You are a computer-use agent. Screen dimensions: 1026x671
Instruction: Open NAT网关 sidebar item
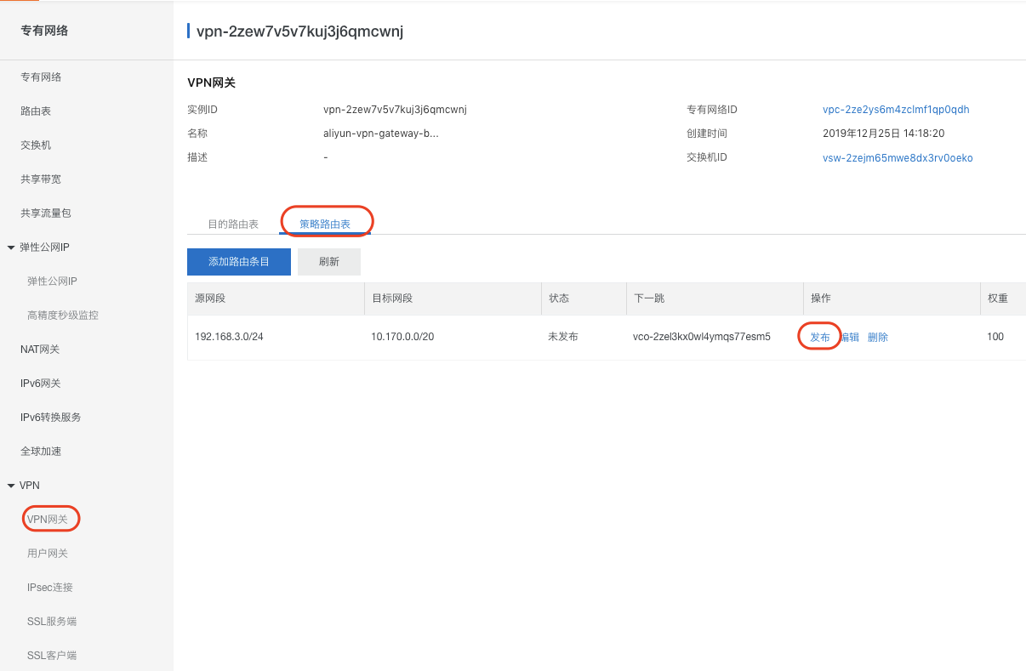40,350
